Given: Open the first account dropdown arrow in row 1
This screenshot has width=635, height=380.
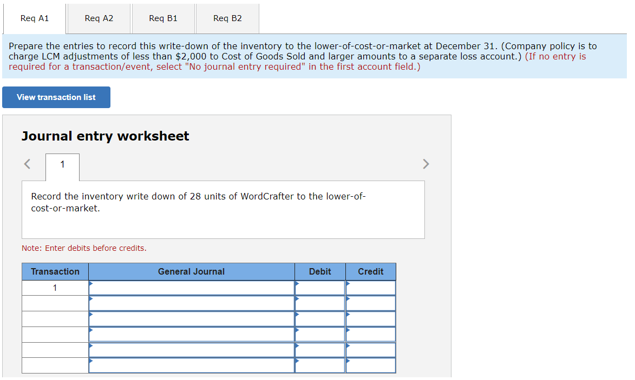Looking at the screenshot, I should coord(92,284).
